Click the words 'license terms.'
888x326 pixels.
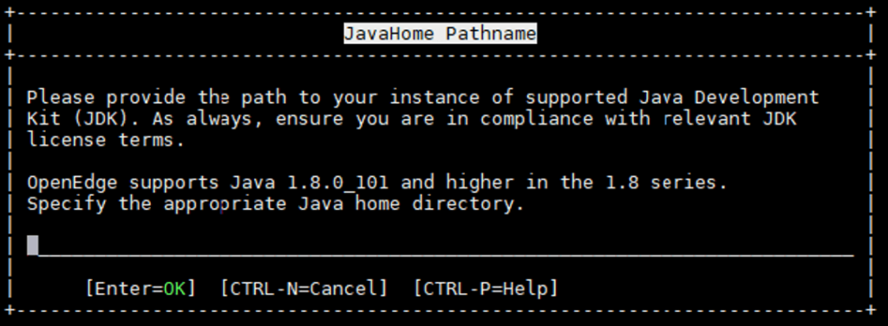(106, 140)
